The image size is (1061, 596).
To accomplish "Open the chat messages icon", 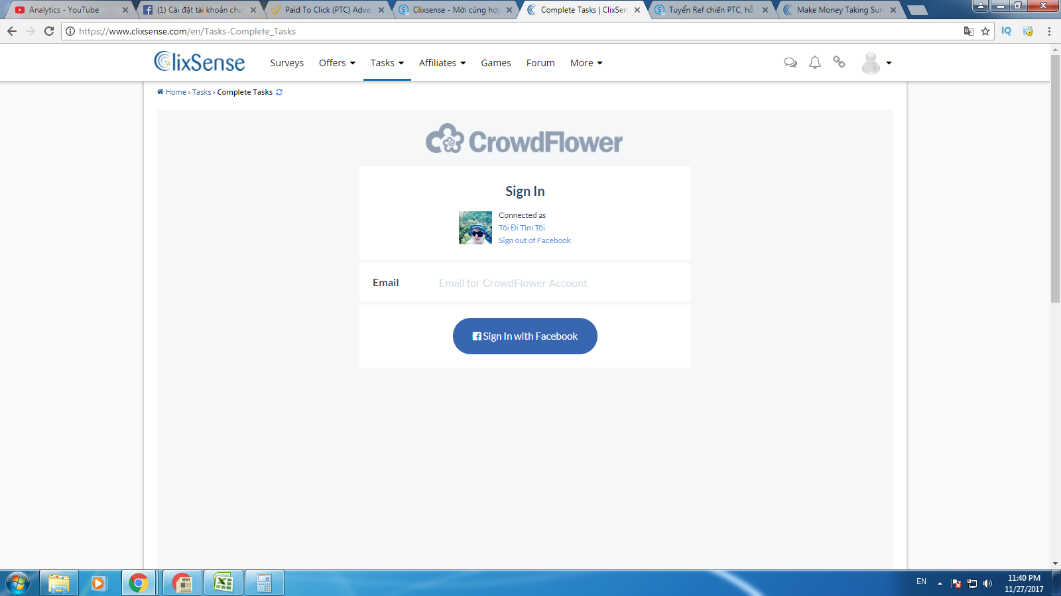I will 790,63.
